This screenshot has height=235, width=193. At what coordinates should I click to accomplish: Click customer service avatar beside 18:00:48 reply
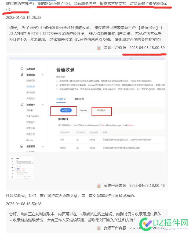(99, 186)
